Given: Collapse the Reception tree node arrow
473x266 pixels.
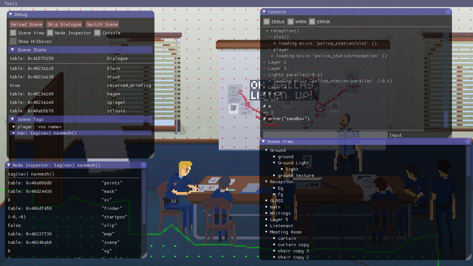Looking at the screenshot, I should tap(266, 182).
